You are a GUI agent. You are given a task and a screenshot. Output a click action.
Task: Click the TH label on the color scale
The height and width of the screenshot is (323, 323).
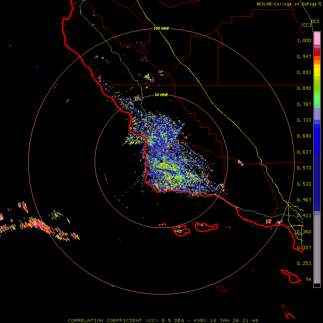308,280
